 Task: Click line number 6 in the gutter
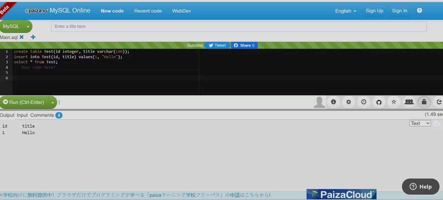pyautogui.click(x=6, y=78)
